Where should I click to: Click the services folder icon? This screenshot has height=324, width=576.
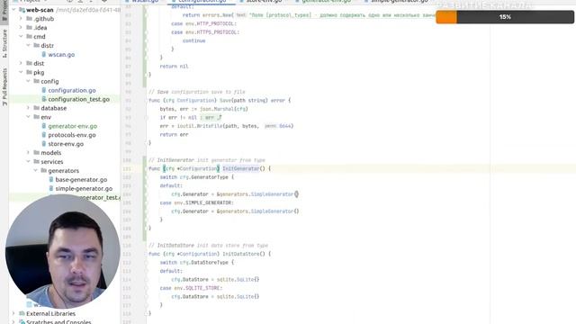coord(36,162)
